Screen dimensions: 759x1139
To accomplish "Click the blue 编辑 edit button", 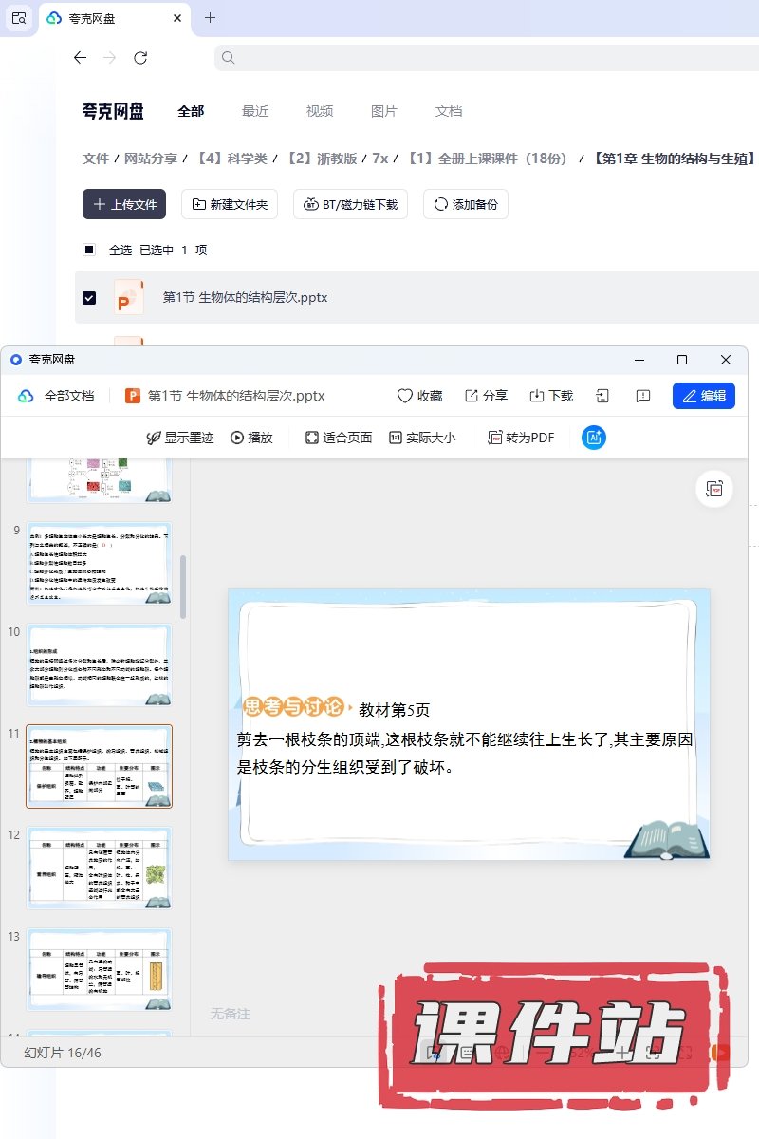I will 703,396.
